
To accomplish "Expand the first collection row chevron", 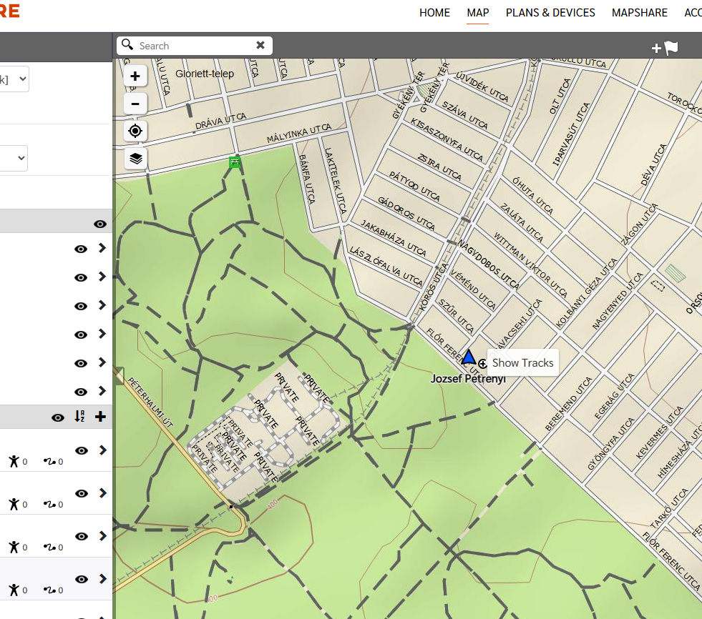I will point(103,450).
